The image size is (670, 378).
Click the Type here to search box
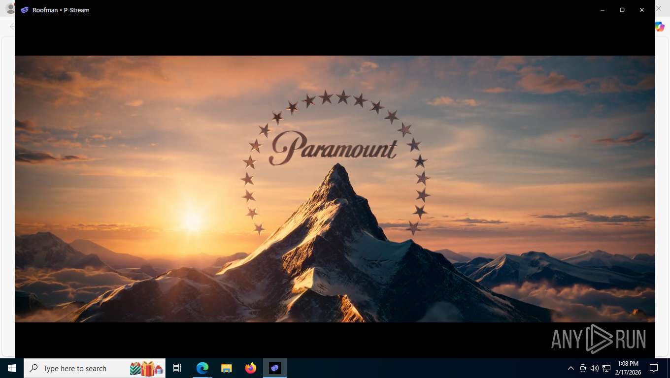click(95, 368)
